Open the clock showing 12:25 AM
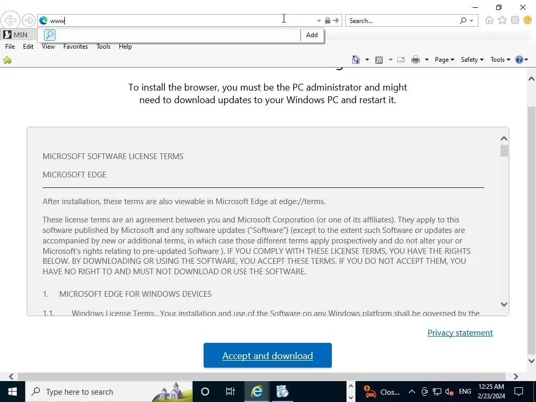536x402 pixels. pyautogui.click(x=491, y=392)
